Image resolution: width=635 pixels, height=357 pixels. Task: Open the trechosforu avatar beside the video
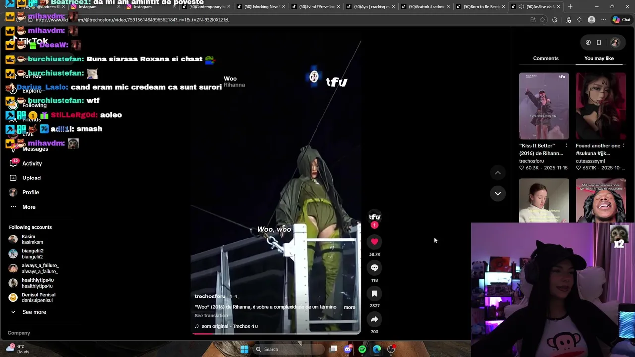[374, 216]
